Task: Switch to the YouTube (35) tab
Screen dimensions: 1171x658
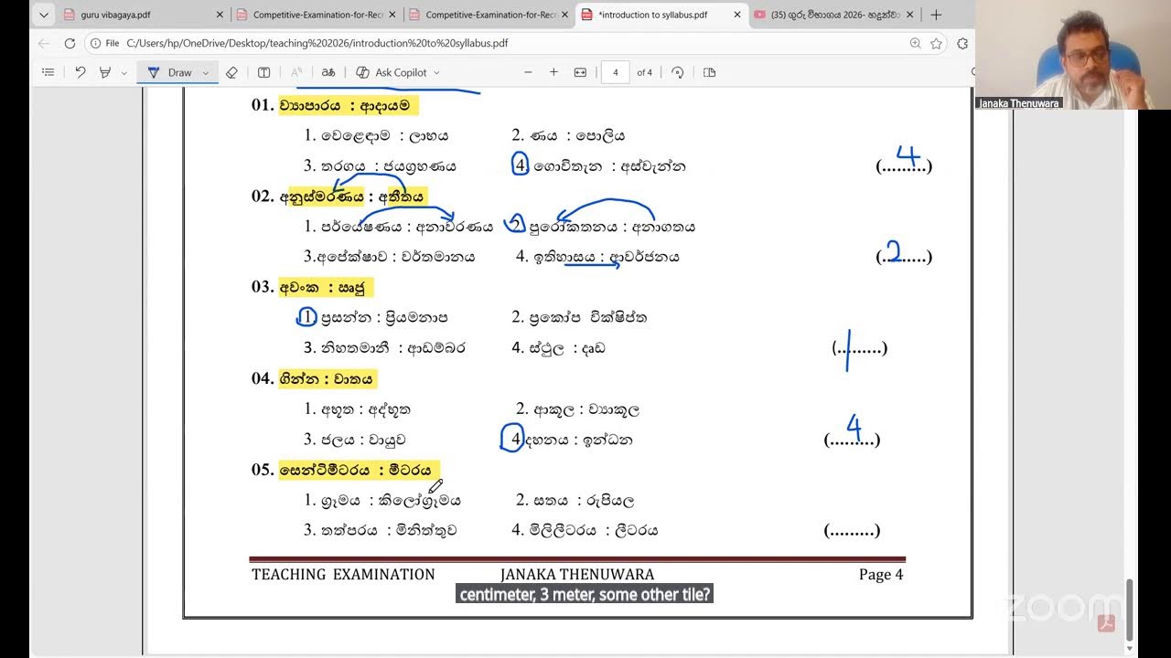Action: point(833,15)
